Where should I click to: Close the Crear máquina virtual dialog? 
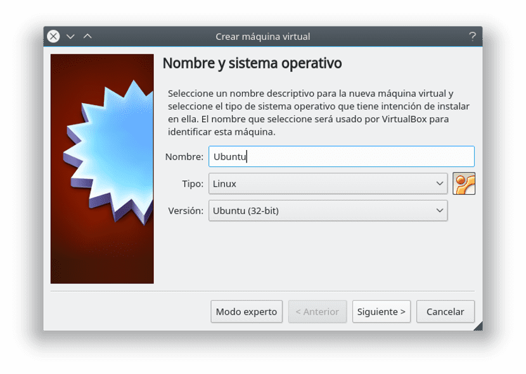(x=54, y=36)
